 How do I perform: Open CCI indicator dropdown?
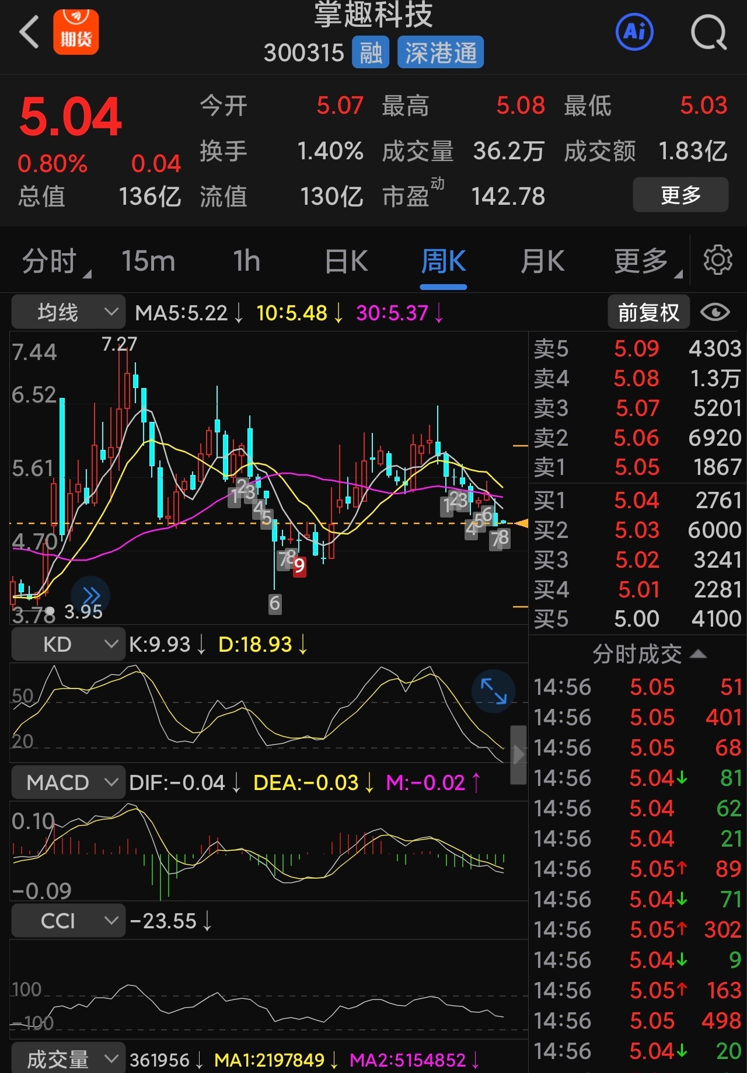[x=68, y=921]
